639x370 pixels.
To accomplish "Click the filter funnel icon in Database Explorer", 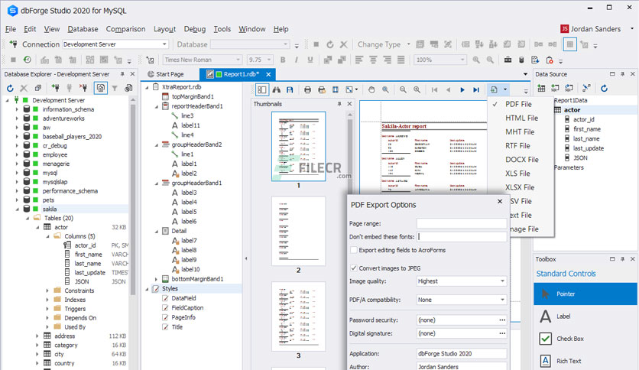I will point(115,88).
